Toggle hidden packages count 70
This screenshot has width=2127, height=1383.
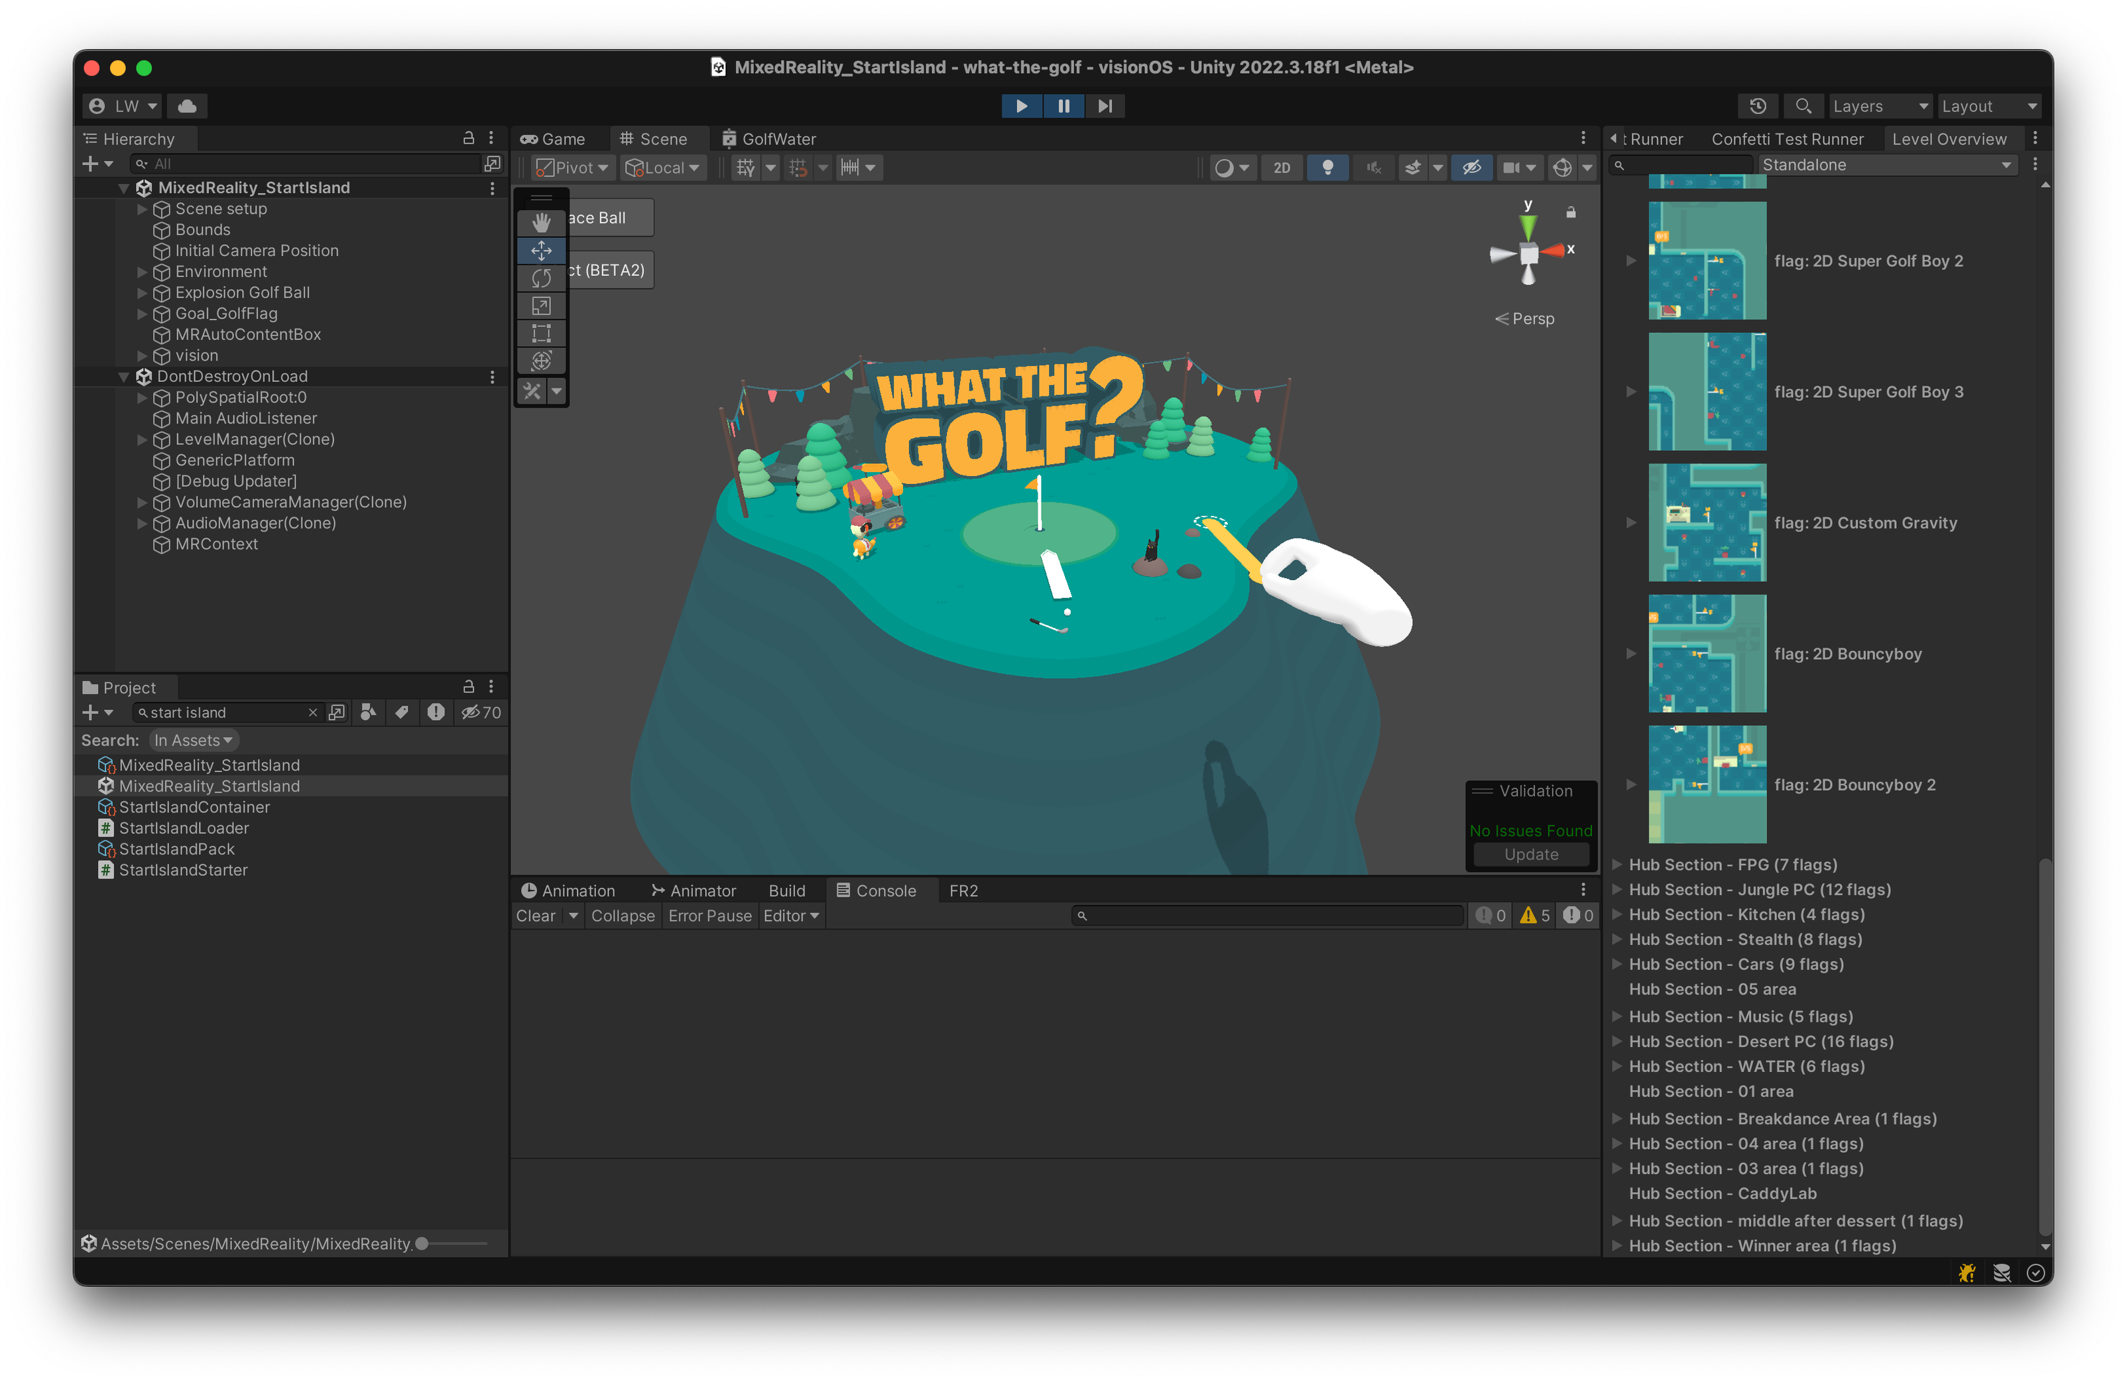[481, 712]
